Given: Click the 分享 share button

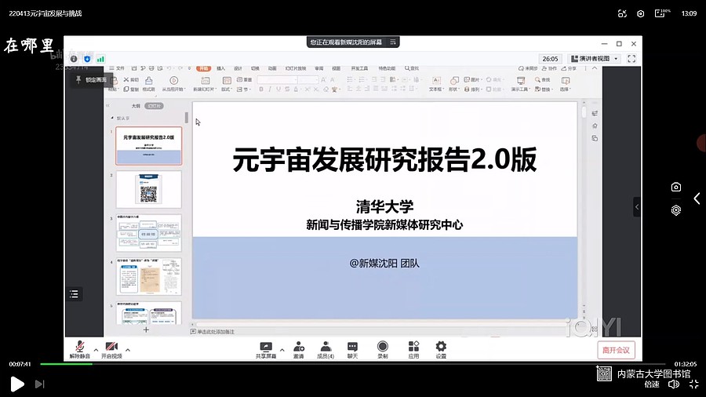Looking at the screenshot, I should pos(569,68).
